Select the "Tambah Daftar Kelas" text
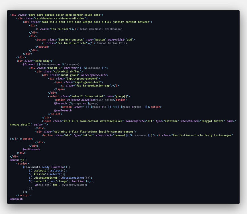Screen dimensions: 247x214 tap(112, 43)
